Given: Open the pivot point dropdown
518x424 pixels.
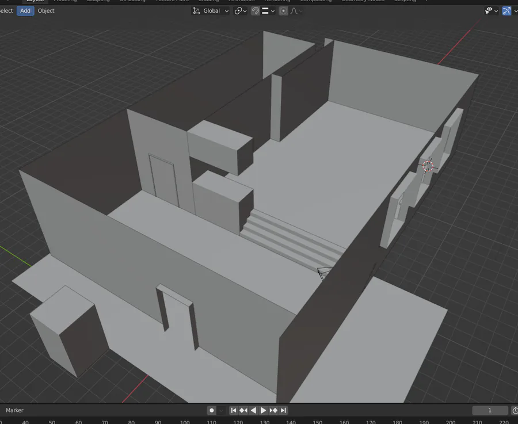Looking at the screenshot, I should (x=240, y=11).
